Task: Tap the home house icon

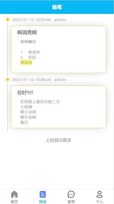Action: 14,194
